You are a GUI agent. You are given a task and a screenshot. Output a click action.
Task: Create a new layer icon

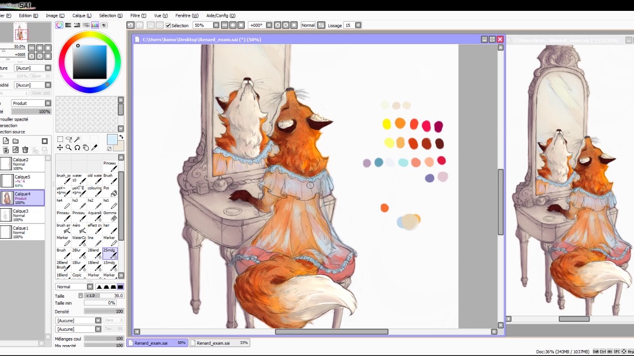[6, 141]
